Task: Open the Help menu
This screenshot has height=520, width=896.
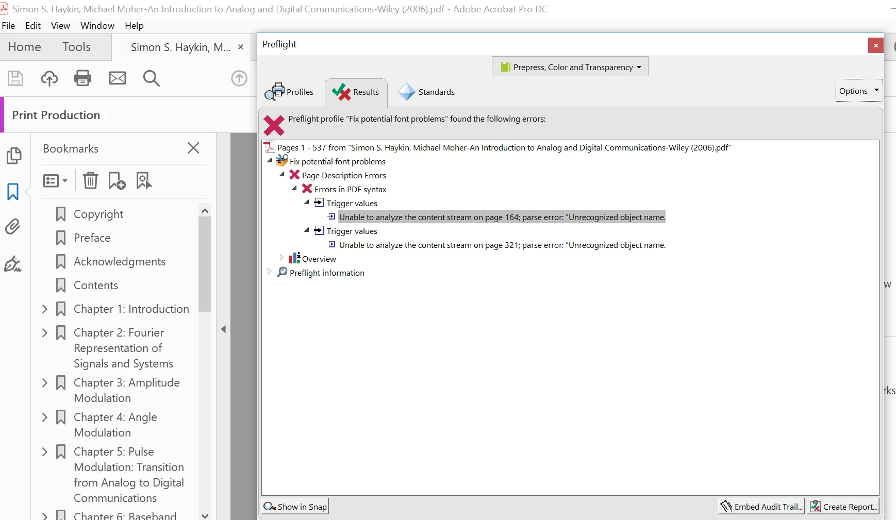Action: [134, 26]
